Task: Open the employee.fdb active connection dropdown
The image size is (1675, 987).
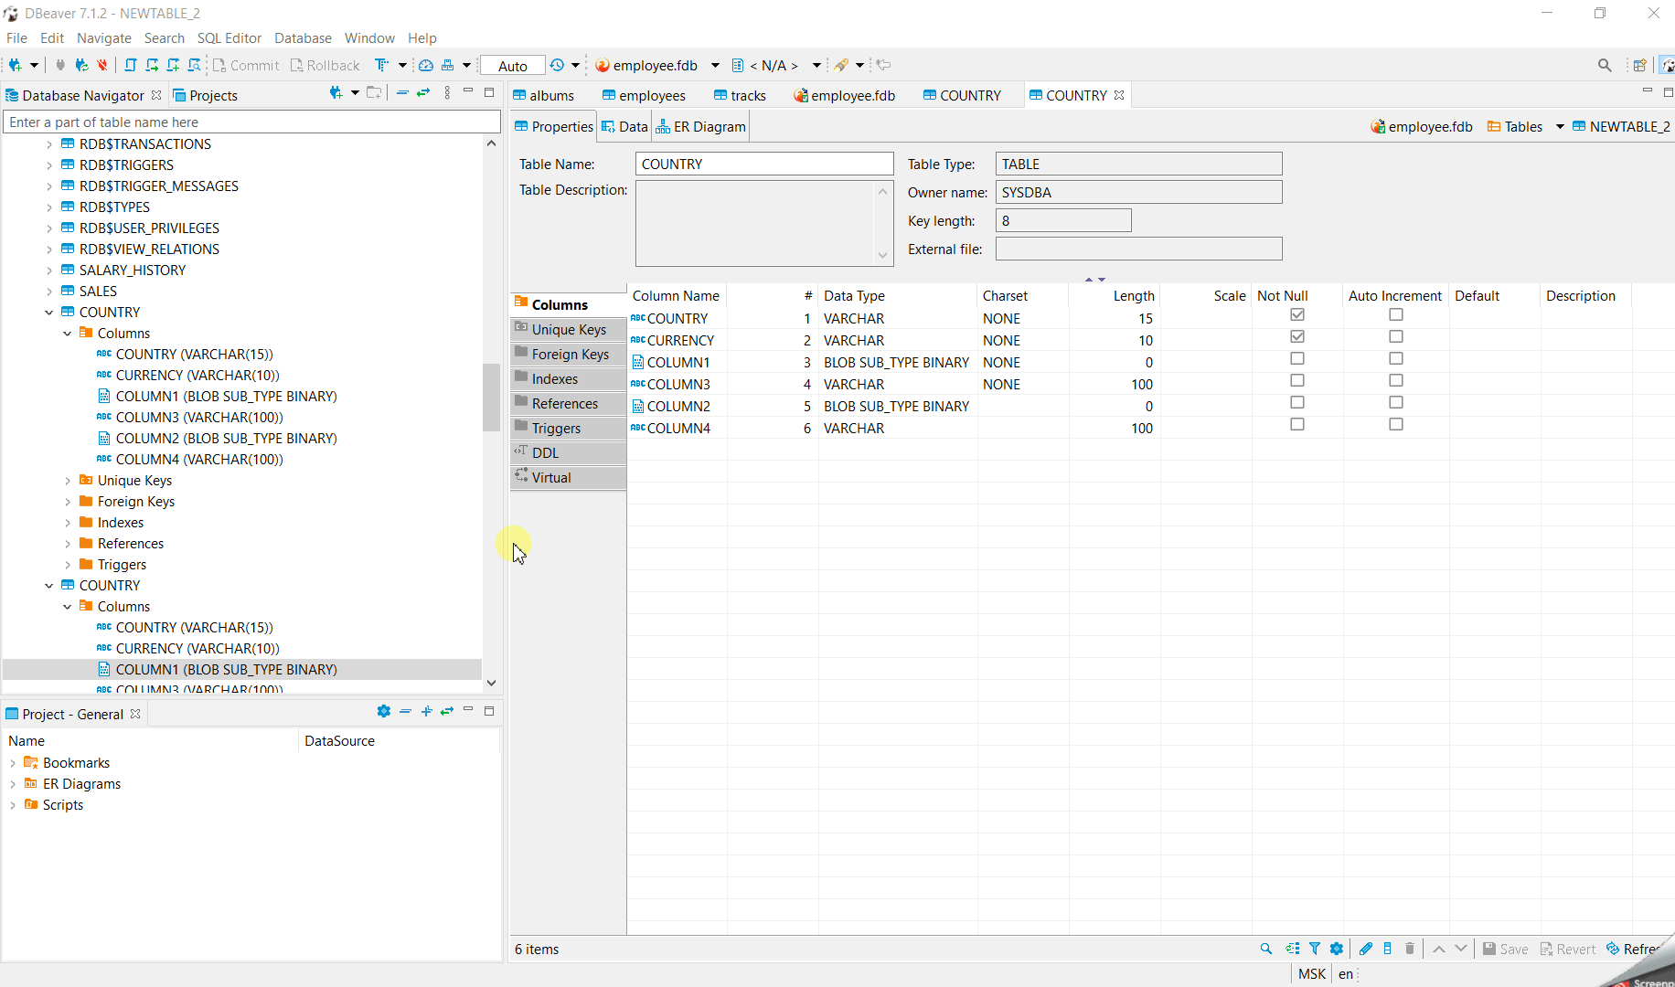Action: point(715,66)
